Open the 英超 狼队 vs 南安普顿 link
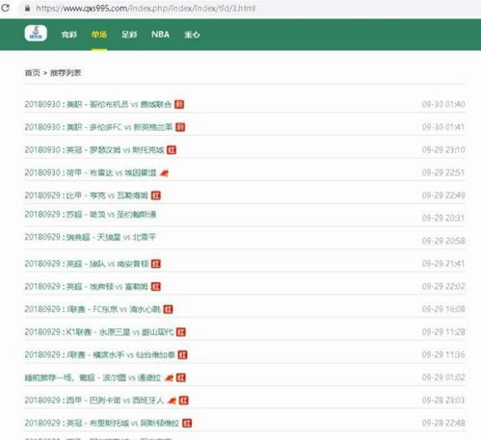Screen dimensions: 481x440 (x=87, y=264)
